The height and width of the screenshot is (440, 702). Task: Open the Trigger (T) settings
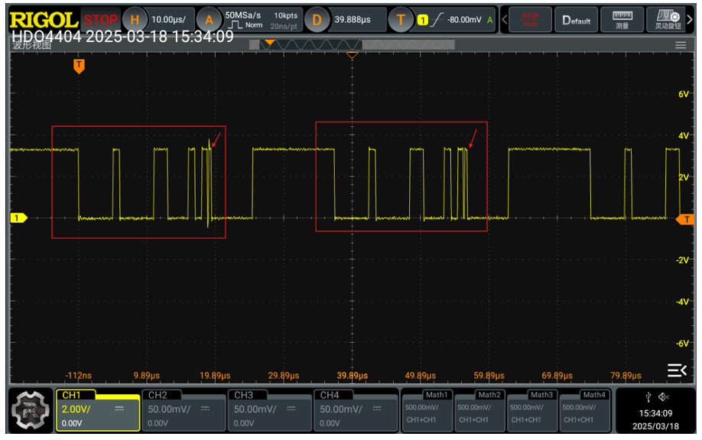(x=400, y=20)
